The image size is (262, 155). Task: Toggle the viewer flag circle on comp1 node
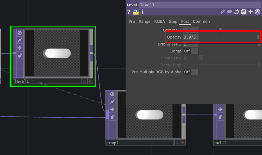pyautogui.click(x=112, y=94)
